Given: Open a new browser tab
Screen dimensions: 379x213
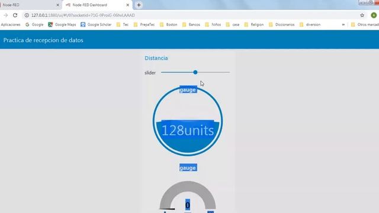Looking at the screenshot, I should click(x=139, y=5).
